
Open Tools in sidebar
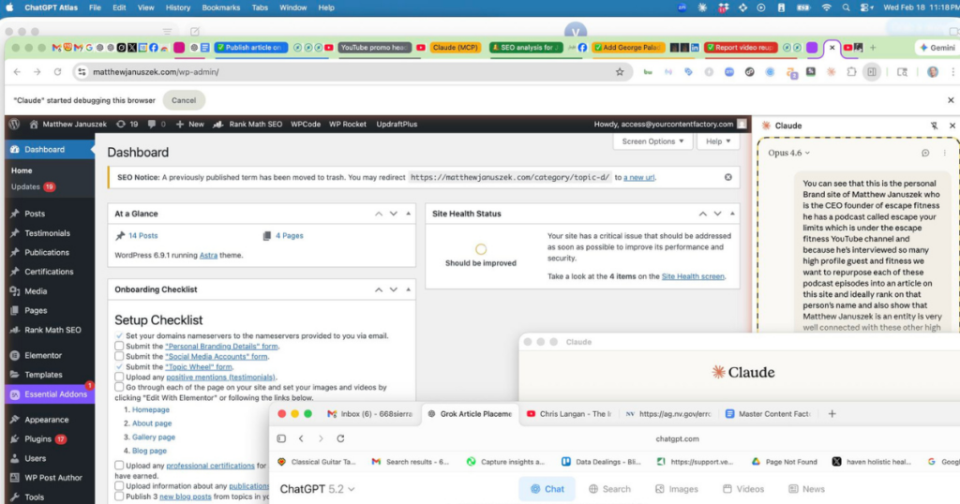[35, 497]
